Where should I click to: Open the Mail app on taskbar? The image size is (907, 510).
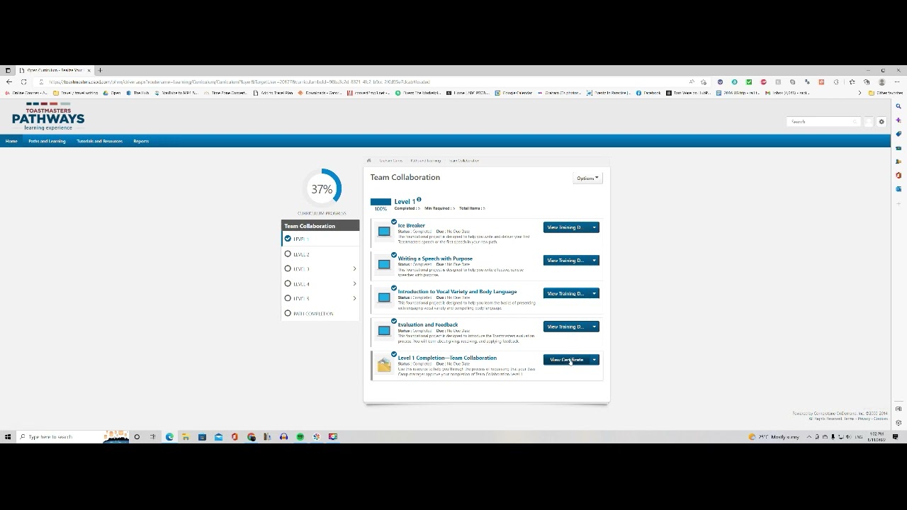(x=218, y=437)
